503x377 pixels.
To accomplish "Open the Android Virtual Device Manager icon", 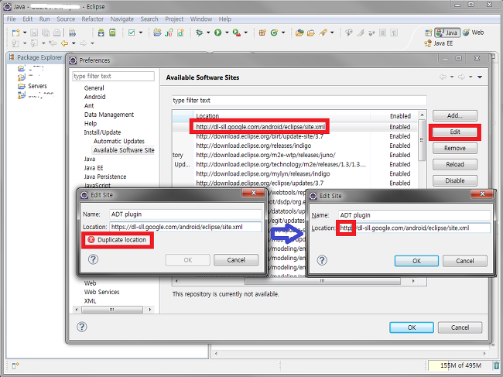I will (112, 33).
